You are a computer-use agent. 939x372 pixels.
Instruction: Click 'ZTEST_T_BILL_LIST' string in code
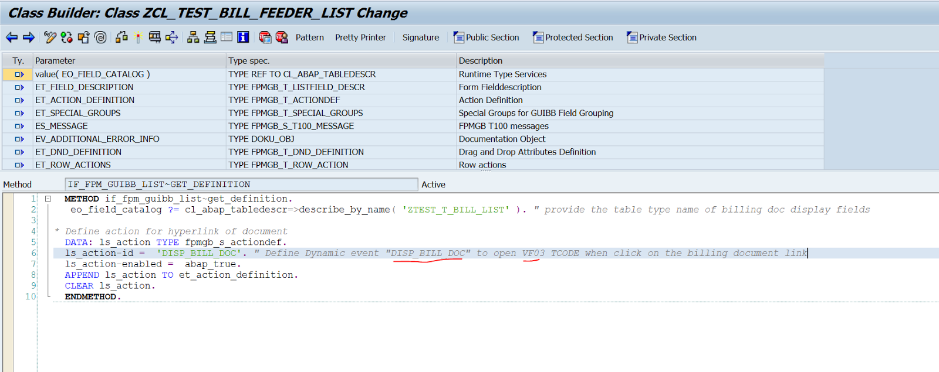[x=455, y=210]
